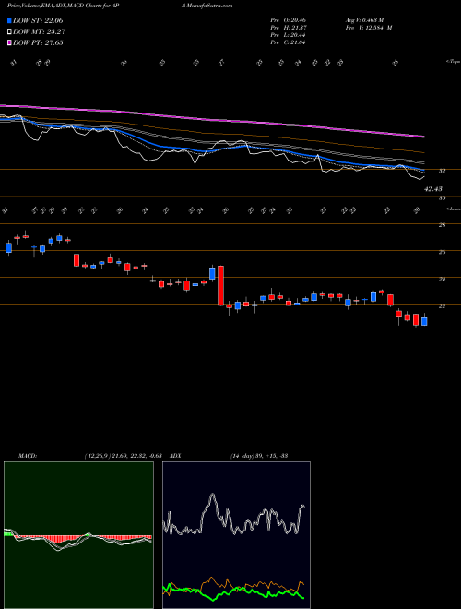
Task: Open the MACD histogram chart panel
Action: pos(78,535)
